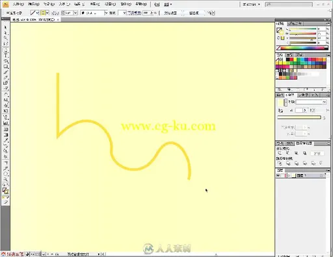The width and height of the screenshot is (333, 257).
Task: Select the Gradient tool in the toolbox
Action: (5, 135)
